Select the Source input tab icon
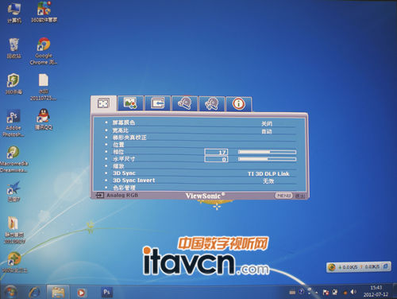Image resolution: width=397 pixels, height=299 pixels. point(157,103)
